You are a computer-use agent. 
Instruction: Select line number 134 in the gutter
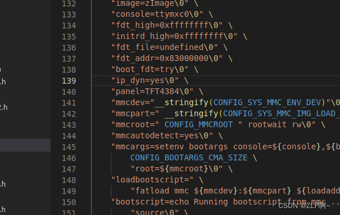[69, 26]
